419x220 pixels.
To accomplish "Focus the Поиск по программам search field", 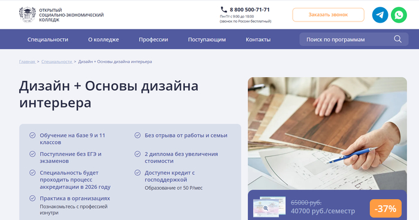I will pyautogui.click(x=354, y=39).
